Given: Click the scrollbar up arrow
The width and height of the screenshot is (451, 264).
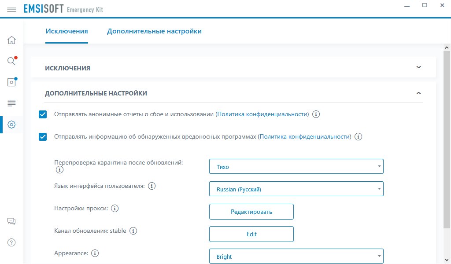Looking at the screenshot, I should click(x=447, y=48).
